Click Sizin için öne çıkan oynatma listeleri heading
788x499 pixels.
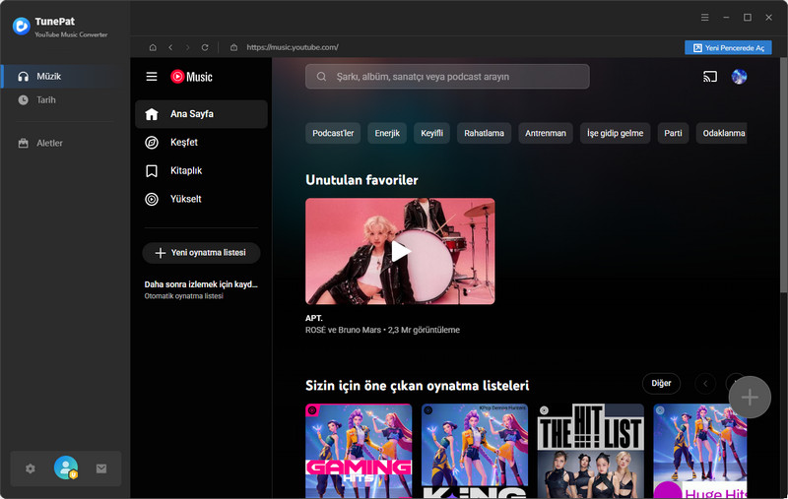click(417, 386)
